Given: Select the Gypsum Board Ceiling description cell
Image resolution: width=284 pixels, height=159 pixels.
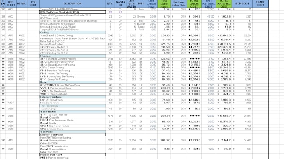Looking at the screenshot, I should [x=72, y=44].
